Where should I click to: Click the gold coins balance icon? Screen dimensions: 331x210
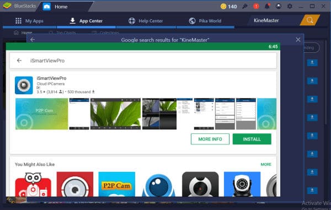[223, 7]
